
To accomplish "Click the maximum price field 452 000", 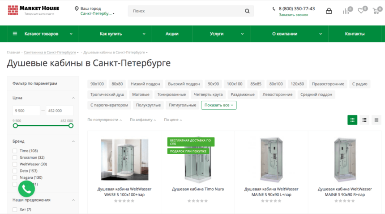I will click(60, 111).
